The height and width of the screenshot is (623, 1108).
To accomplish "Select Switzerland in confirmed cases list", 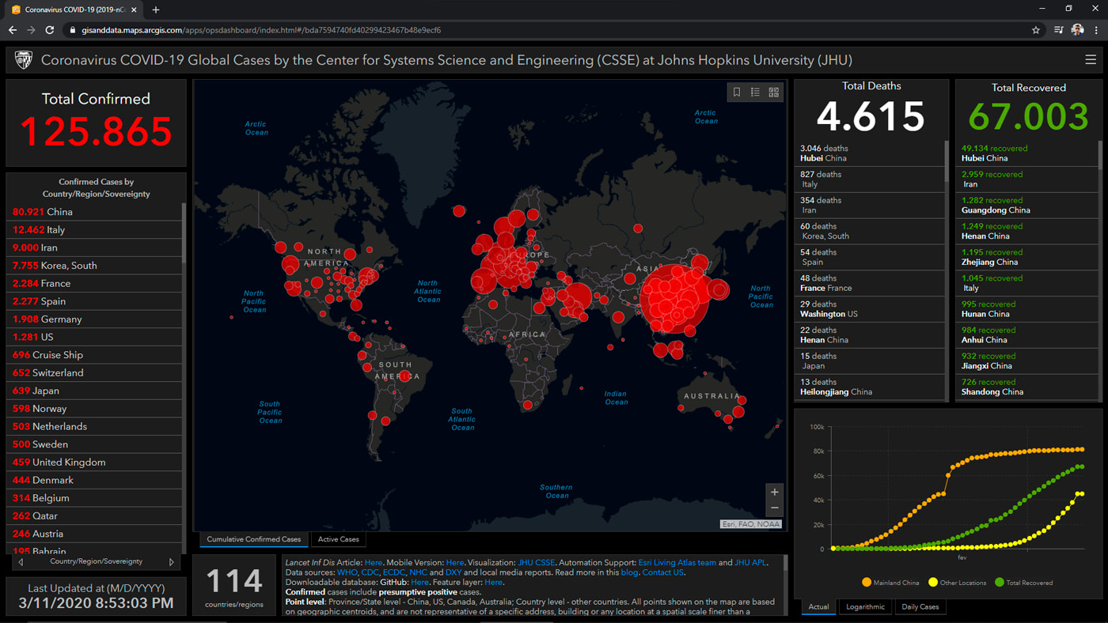I will pyautogui.click(x=94, y=373).
